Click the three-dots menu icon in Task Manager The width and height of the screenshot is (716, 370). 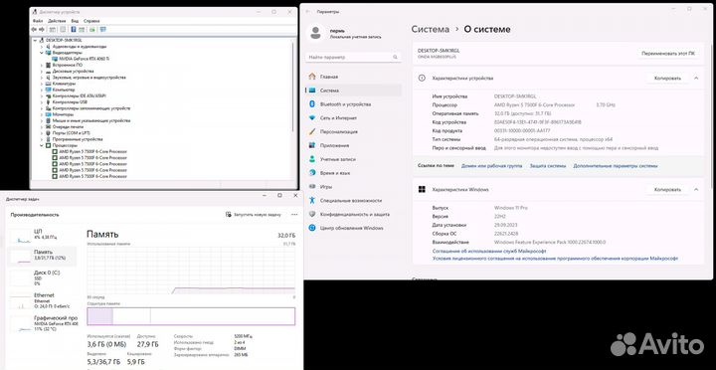(x=294, y=214)
